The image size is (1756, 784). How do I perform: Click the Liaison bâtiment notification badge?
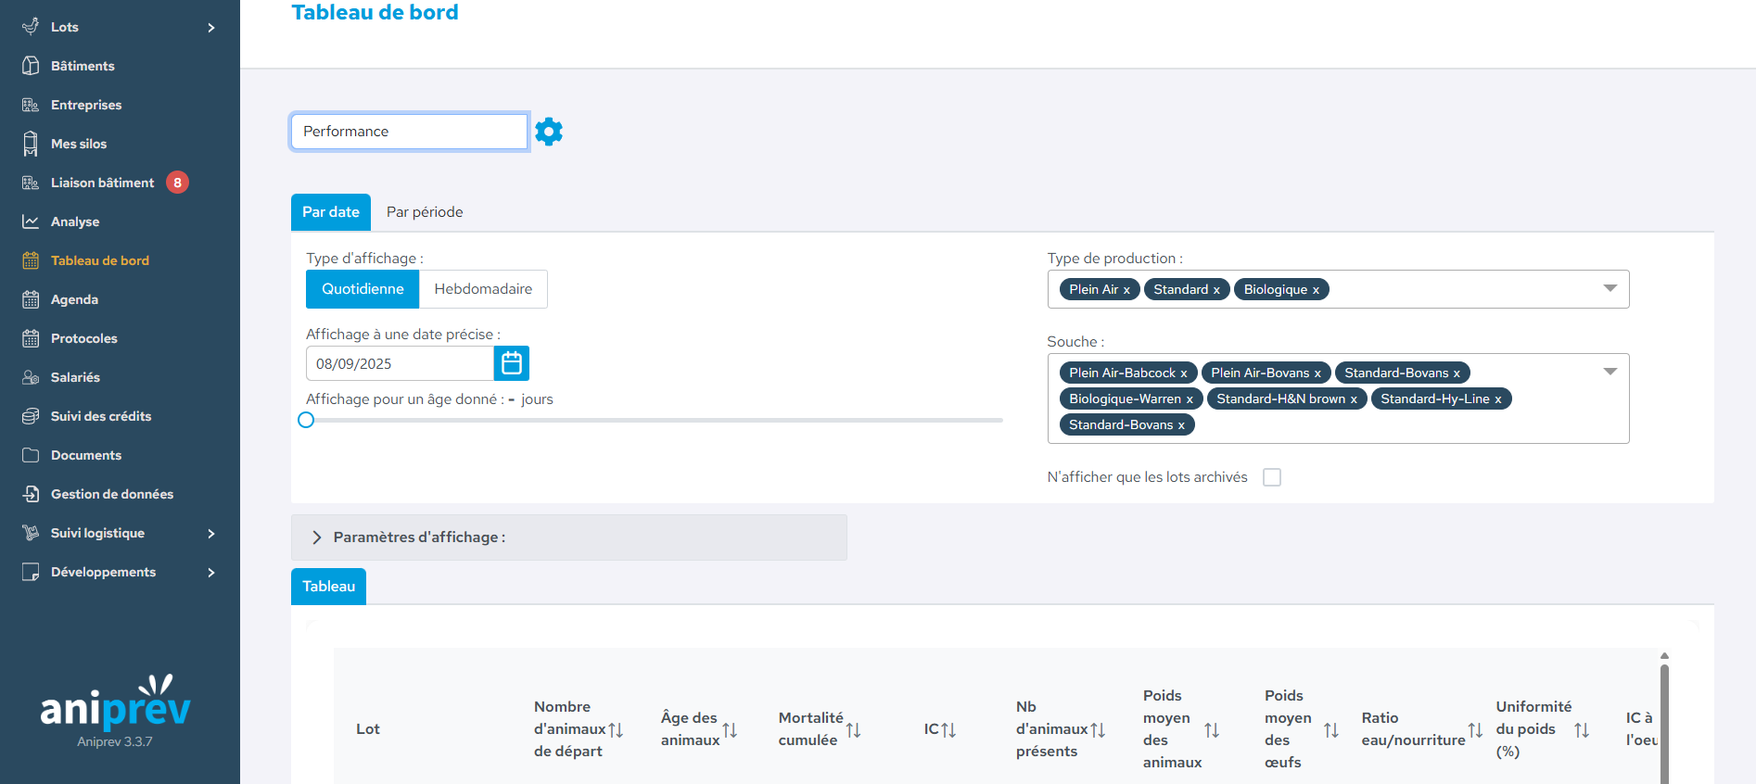[177, 183]
